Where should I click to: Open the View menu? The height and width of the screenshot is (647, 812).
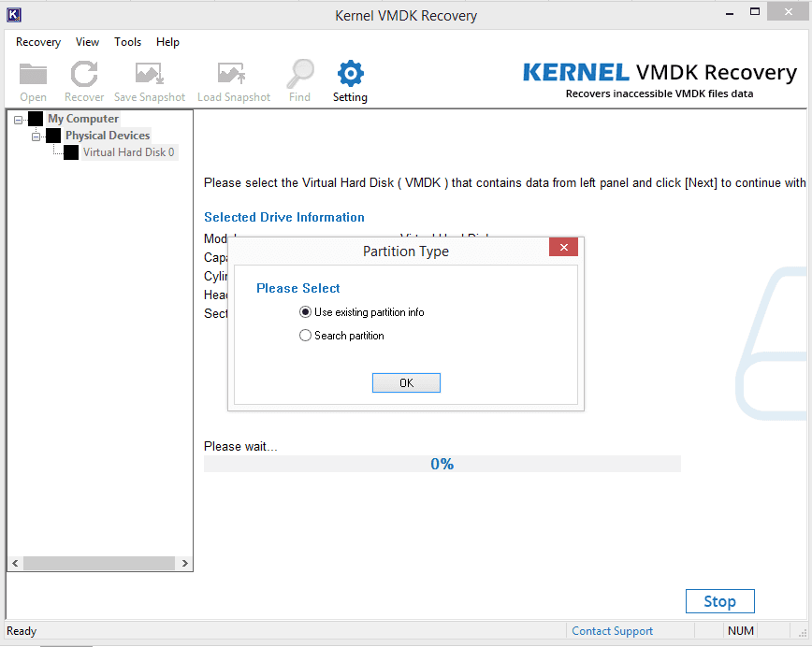(87, 42)
